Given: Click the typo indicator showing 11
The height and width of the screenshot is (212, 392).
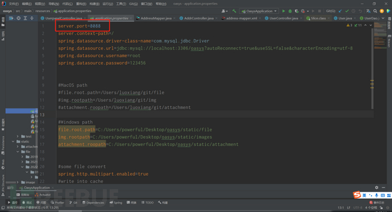Looking at the screenshot, I should coord(358,25).
